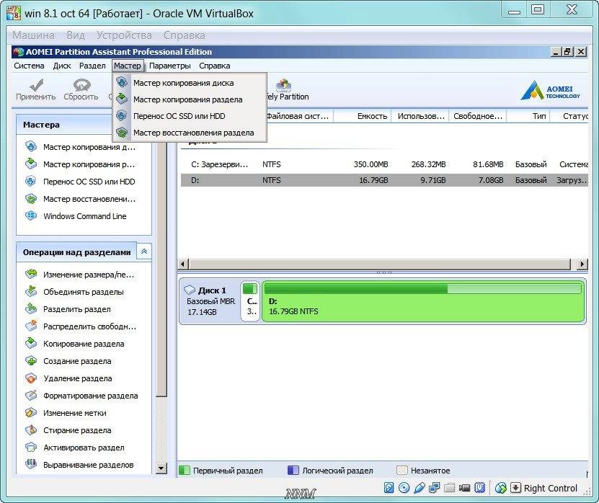Click the Выравнивание разделов icon
The width and height of the screenshot is (599, 503).
(x=31, y=464)
